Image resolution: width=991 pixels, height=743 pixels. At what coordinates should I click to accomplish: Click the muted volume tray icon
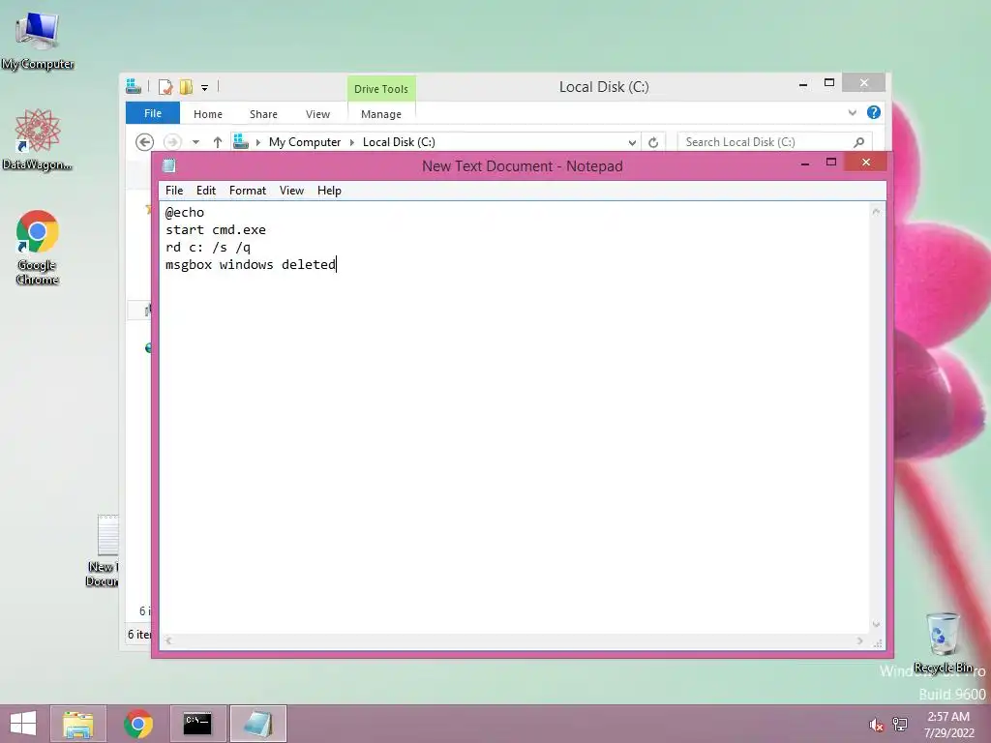point(876,725)
